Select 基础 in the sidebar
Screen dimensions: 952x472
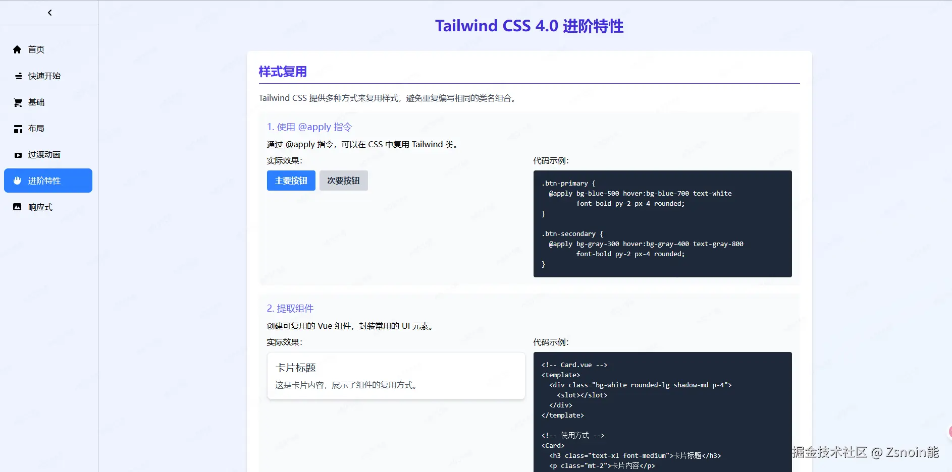tap(48, 102)
